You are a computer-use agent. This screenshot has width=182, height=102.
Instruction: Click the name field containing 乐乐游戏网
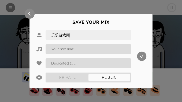pyautogui.click(x=88, y=35)
